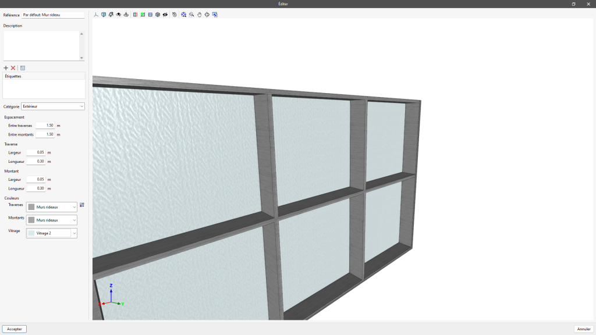
Task: Click the Traverses grey color swatch
Action: tap(31, 207)
